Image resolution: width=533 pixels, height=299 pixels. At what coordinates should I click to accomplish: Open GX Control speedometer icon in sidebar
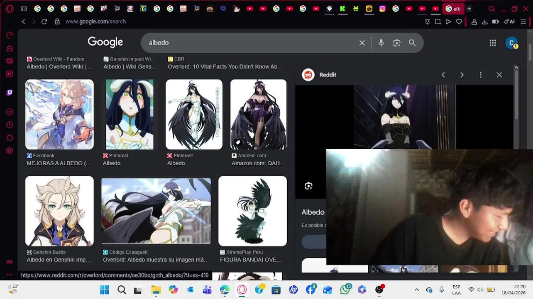click(x=10, y=35)
